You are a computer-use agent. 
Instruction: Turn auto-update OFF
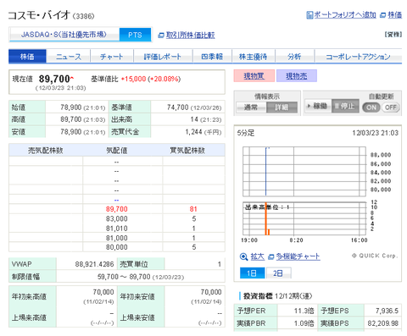click(x=390, y=107)
